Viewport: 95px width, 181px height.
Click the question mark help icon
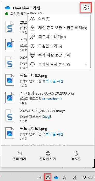[32, 46]
